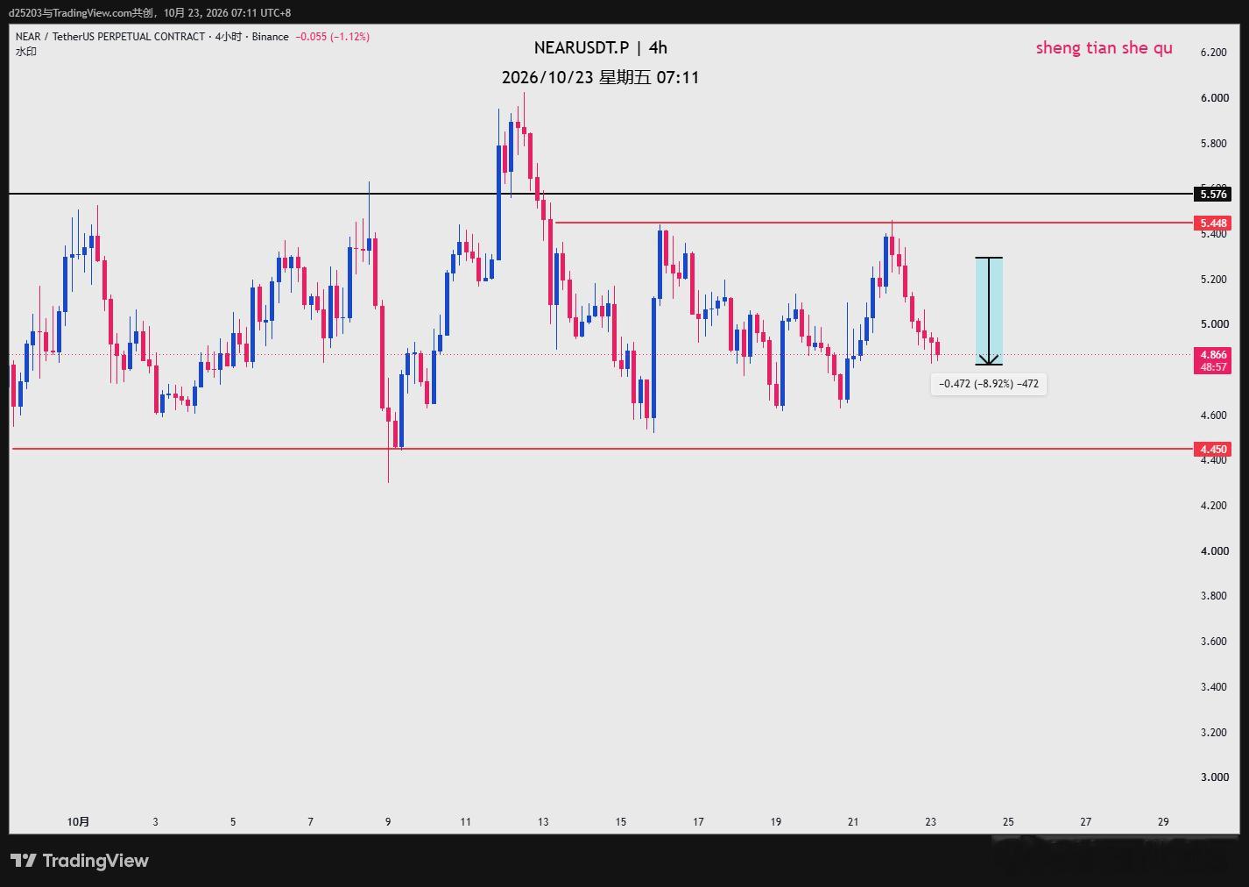The height and width of the screenshot is (887, 1249).
Task: Click the current price label 4.866
Action: point(1213,354)
